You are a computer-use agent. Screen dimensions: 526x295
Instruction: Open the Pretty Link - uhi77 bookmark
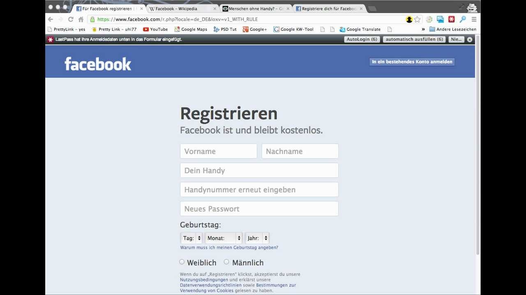click(x=114, y=29)
